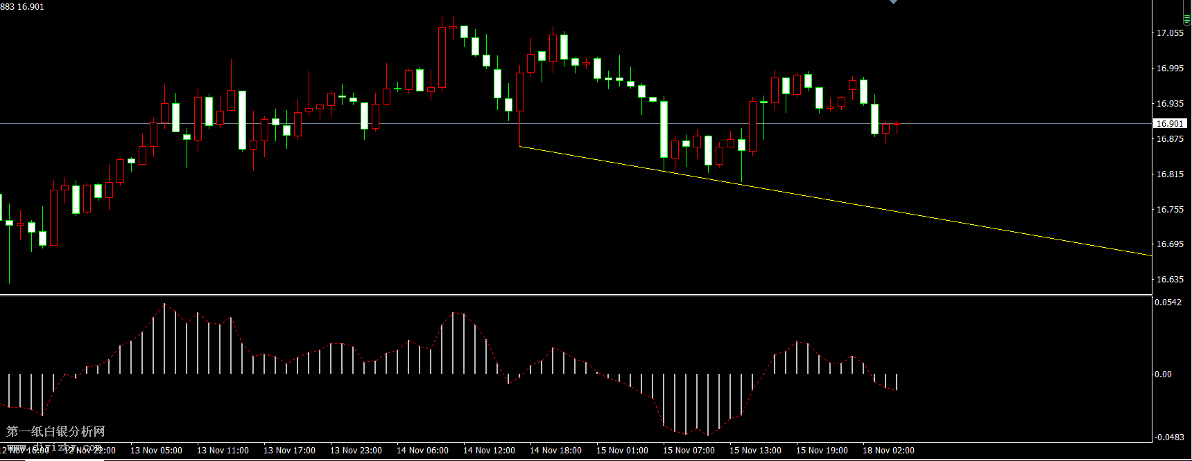Click the chart shift triangle marker

pyautogui.click(x=893, y=2)
